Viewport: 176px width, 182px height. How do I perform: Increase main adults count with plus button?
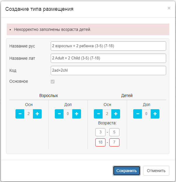click(x=37, y=114)
